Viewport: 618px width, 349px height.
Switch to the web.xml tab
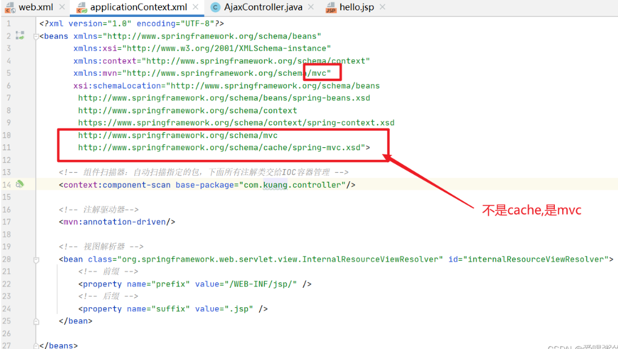[36, 8]
